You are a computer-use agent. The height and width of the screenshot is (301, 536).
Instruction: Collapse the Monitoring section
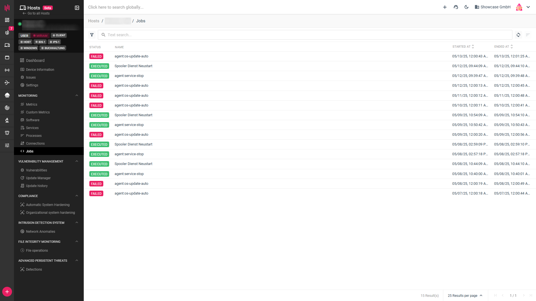coord(77,95)
